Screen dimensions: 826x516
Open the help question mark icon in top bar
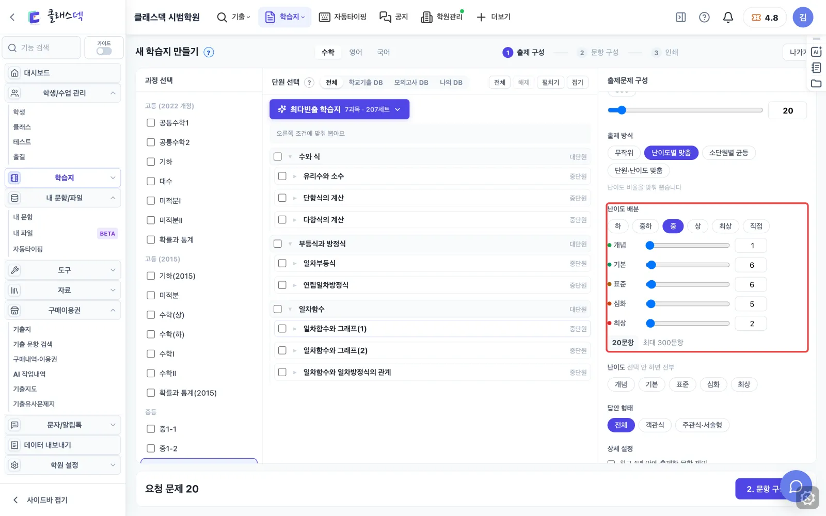click(x=704, y=17)
